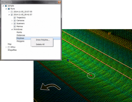This screenshot has height=102, width=132.
Task: Expand the Cameras tree node
Action: (x=12, y=21)
